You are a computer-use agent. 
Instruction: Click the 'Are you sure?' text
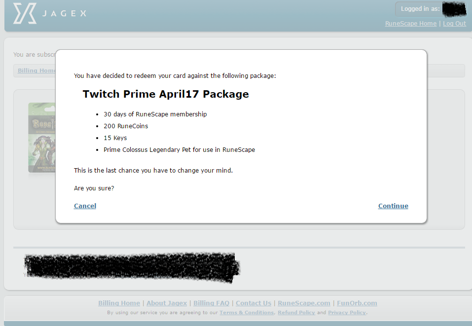click(x=94, y=188)
